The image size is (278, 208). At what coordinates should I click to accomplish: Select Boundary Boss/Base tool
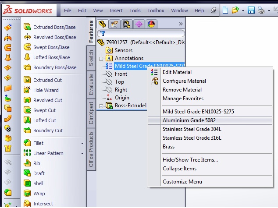click(x=50, y=67)
